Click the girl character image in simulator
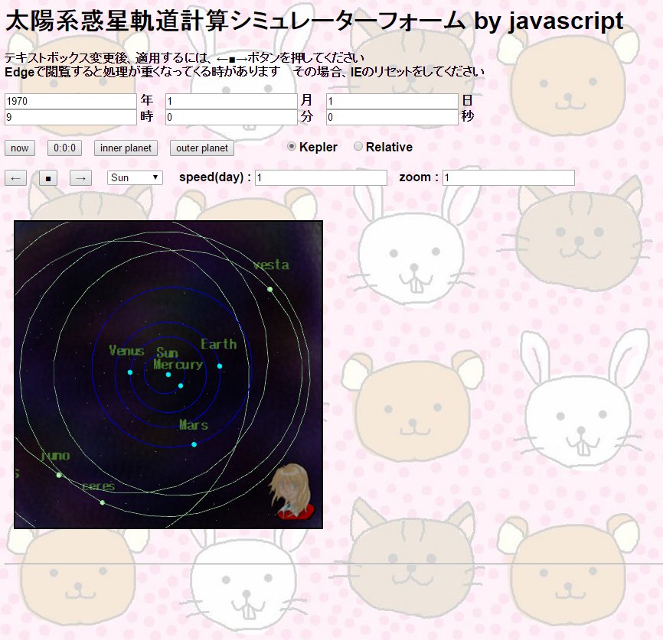 pyautogui.click(x=292, y=492)
